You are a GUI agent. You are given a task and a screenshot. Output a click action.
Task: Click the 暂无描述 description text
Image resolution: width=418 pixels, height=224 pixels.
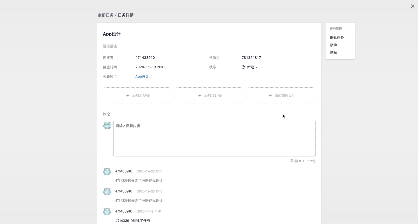click(110, 46)
